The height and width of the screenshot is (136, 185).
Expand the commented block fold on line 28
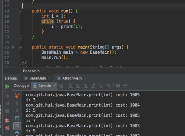click(x=20, y=63)
